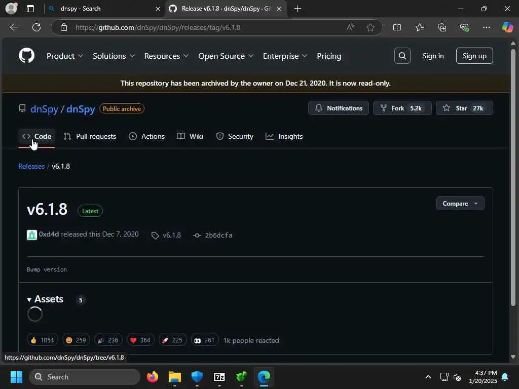Screen dimensions: 519x389
Task: Click the browser back arrow
Action: point(14,27)
